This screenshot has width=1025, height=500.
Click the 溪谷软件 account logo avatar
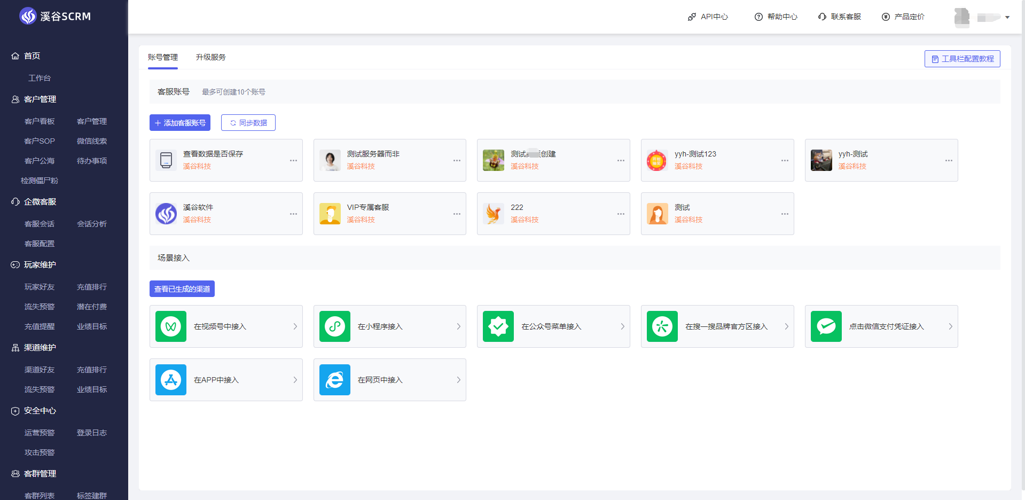[x=166, y=214]
